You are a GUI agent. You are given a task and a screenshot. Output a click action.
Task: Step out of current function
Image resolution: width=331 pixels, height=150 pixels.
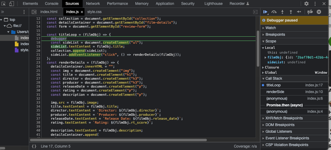[291, 12]
